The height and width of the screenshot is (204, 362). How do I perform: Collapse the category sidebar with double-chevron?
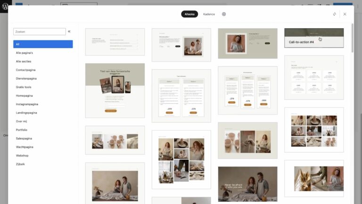69,32
